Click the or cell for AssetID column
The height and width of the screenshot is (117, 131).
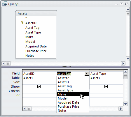[39, 95]
